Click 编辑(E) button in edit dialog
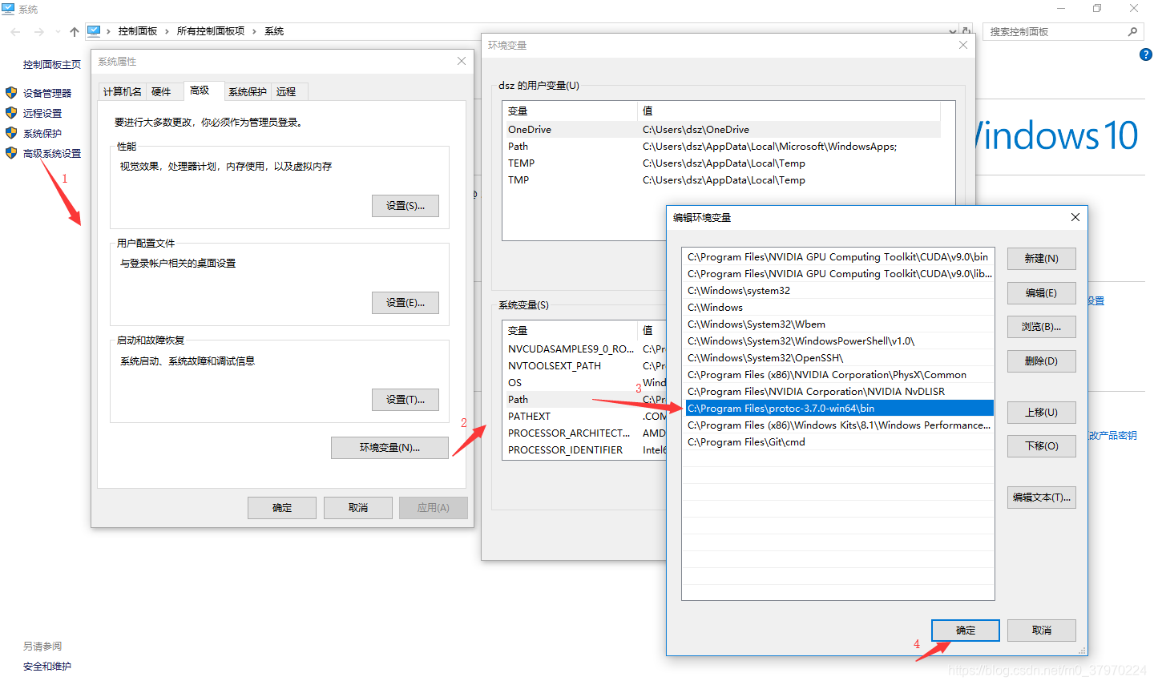1154x685 pixels. pyautogui.click(x=1042, y=293)
